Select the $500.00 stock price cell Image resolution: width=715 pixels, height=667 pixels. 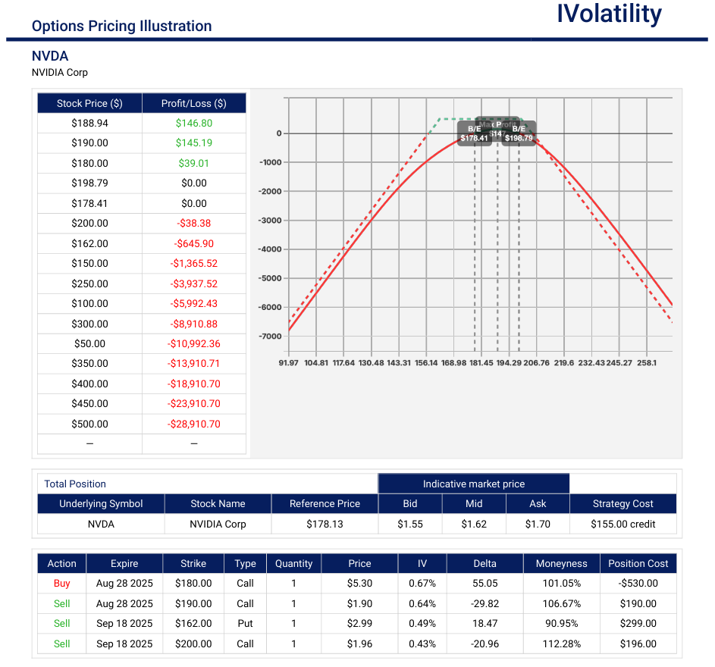[x=89, y=424]
